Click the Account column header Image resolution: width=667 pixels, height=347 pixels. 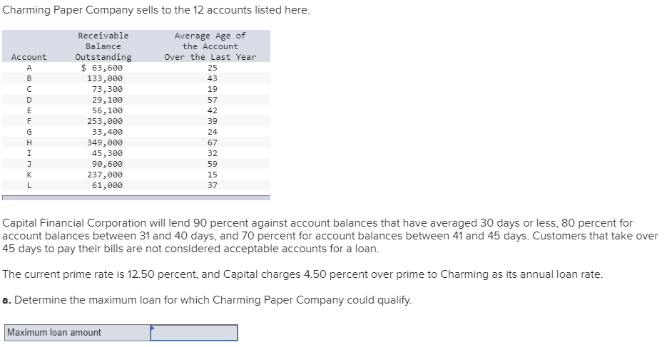[x=29, y=57]
